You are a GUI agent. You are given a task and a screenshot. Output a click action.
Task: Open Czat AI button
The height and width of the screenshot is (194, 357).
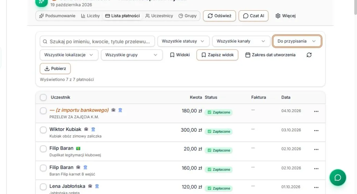click(253, 16)
